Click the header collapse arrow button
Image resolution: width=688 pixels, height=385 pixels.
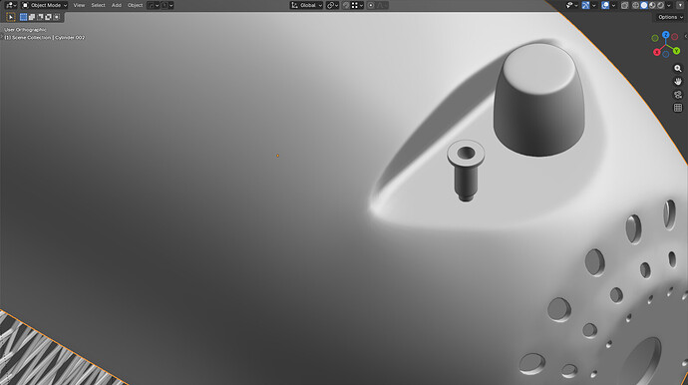pyautogui.click(x=680, y=5)
